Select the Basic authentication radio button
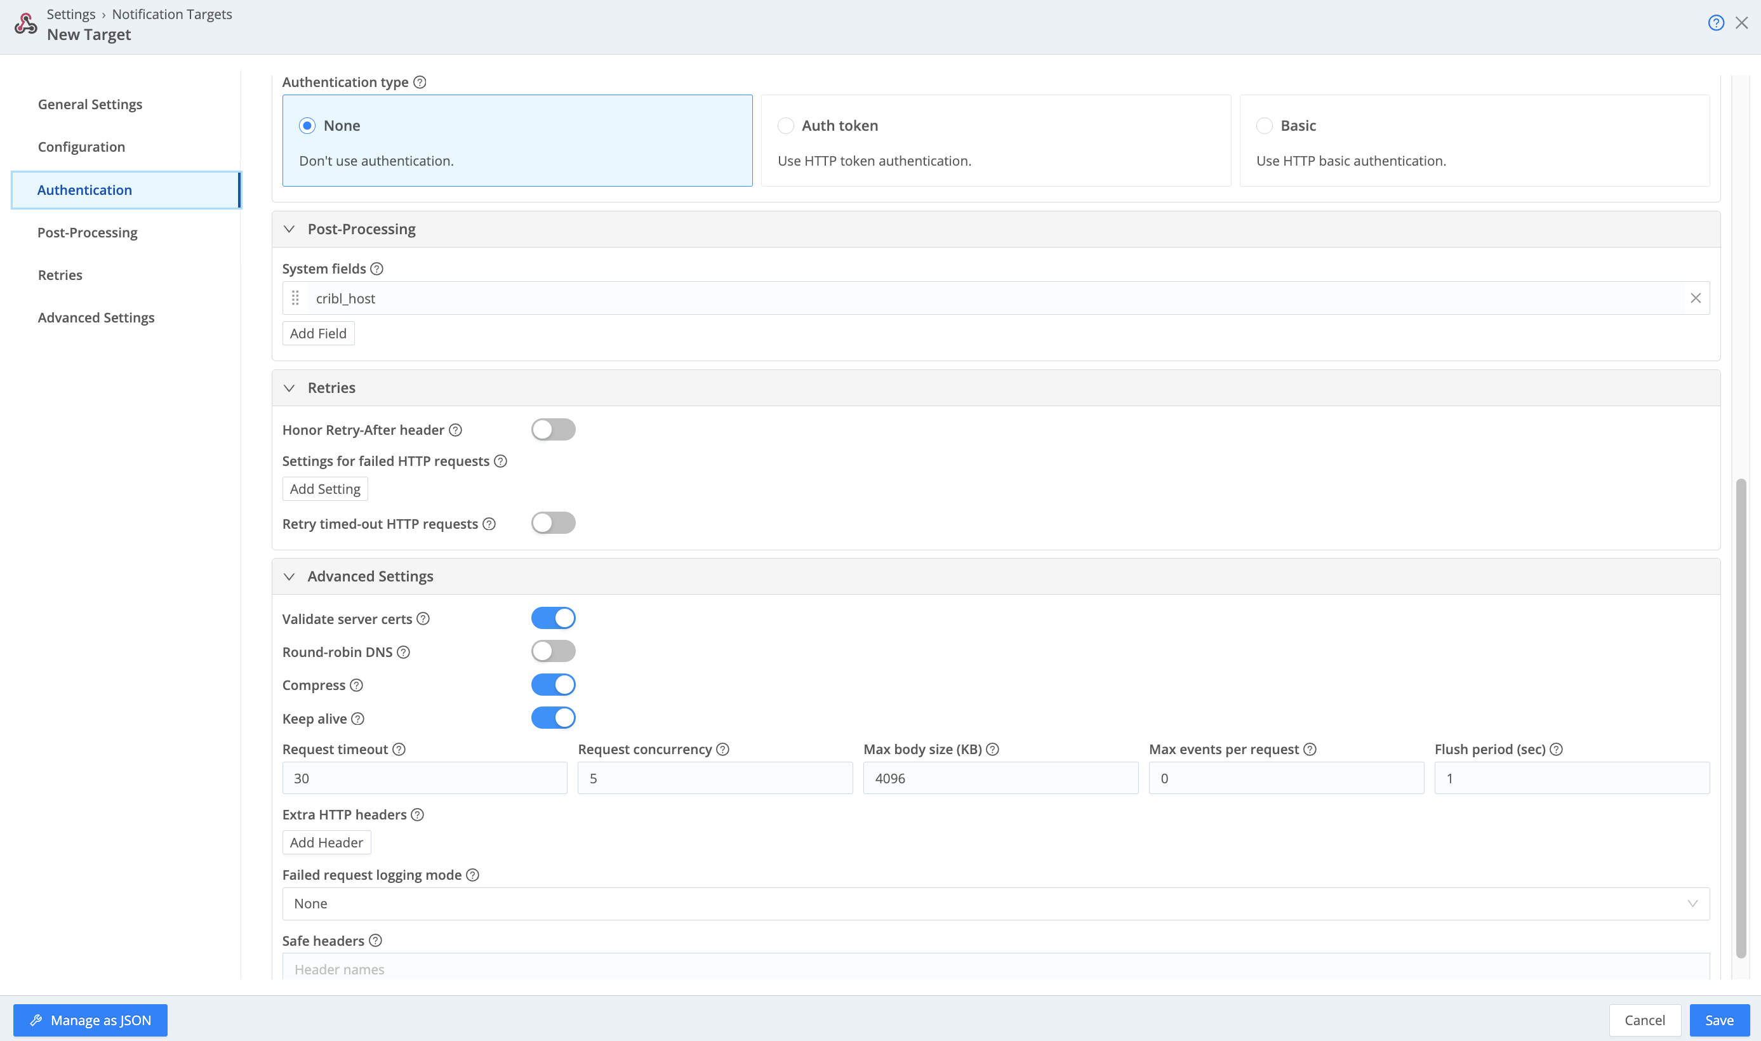 1265,126
